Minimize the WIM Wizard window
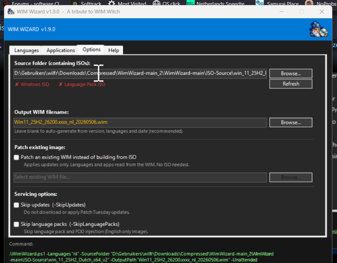 281,12
